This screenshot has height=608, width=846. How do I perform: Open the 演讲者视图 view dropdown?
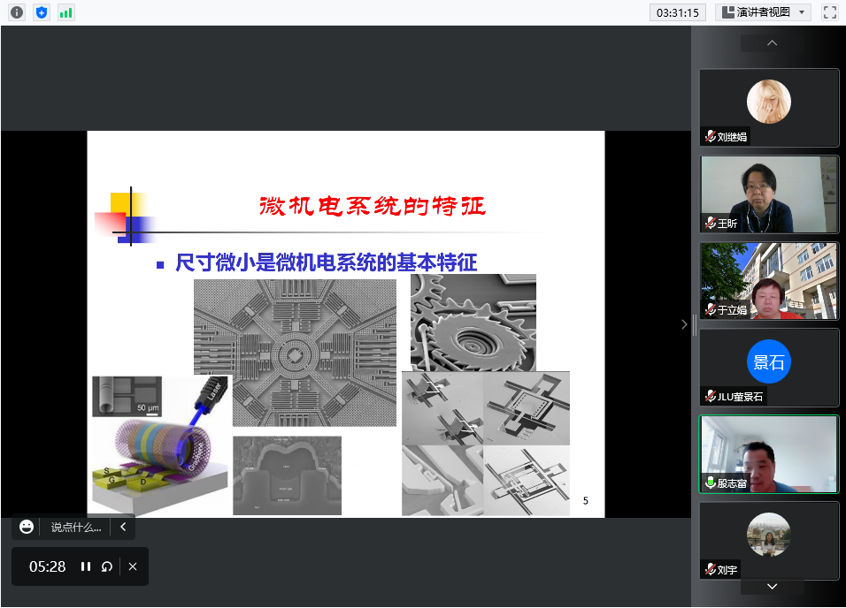point(763,12)
